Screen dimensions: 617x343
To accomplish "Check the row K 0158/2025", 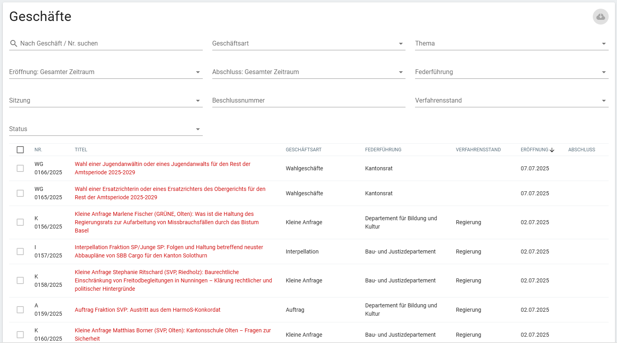I will click(20, 280).
